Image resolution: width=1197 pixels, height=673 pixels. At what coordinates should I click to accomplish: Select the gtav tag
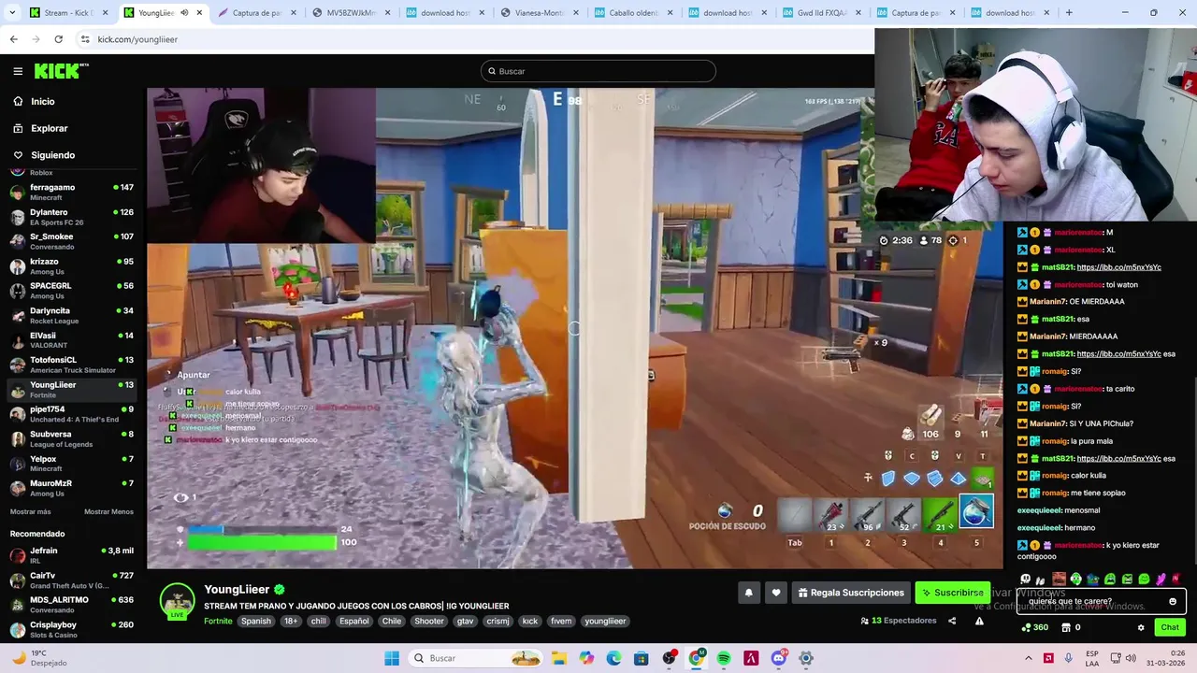click(465, 621)
